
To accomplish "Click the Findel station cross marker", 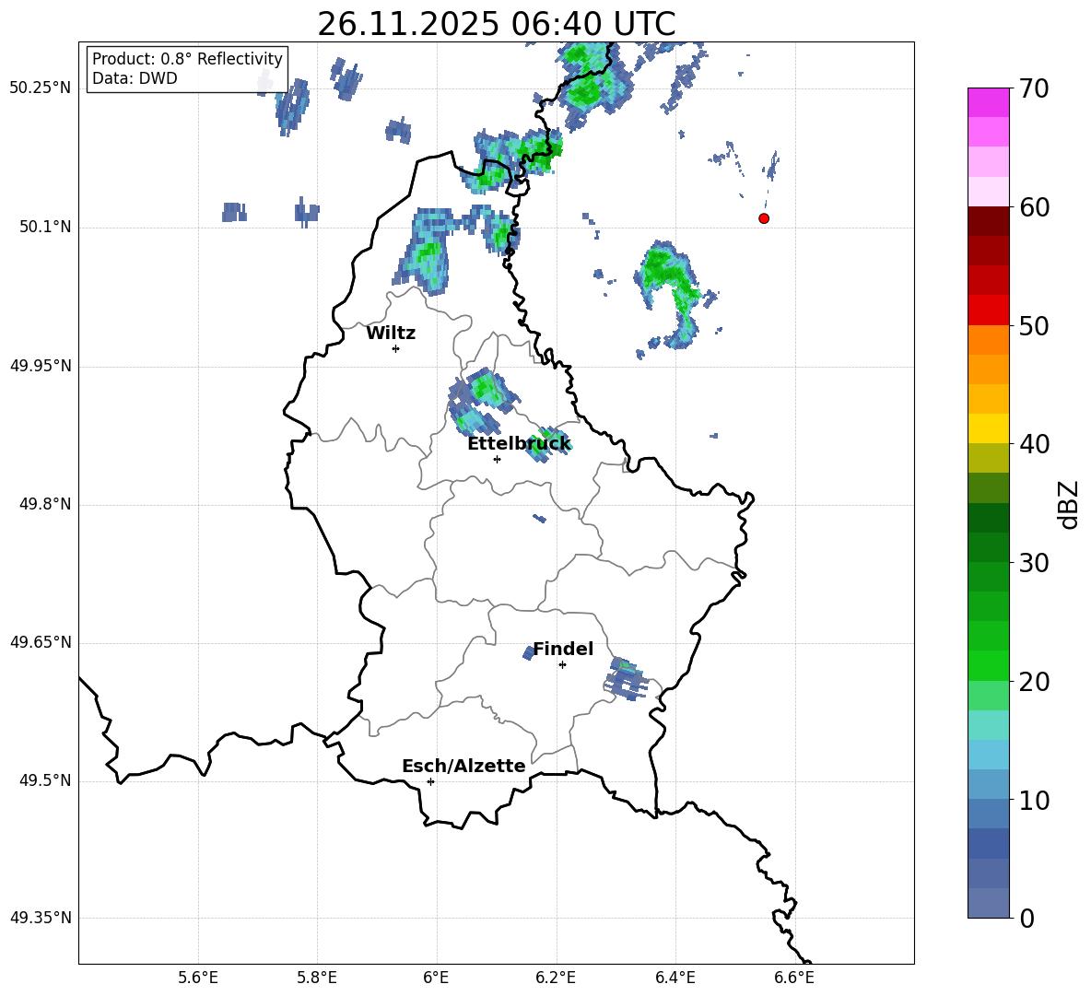I will [562, 664].
